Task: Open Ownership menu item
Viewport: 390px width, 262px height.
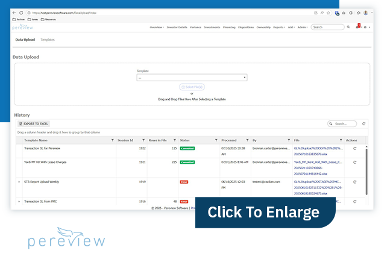Action: coord(263,27)
